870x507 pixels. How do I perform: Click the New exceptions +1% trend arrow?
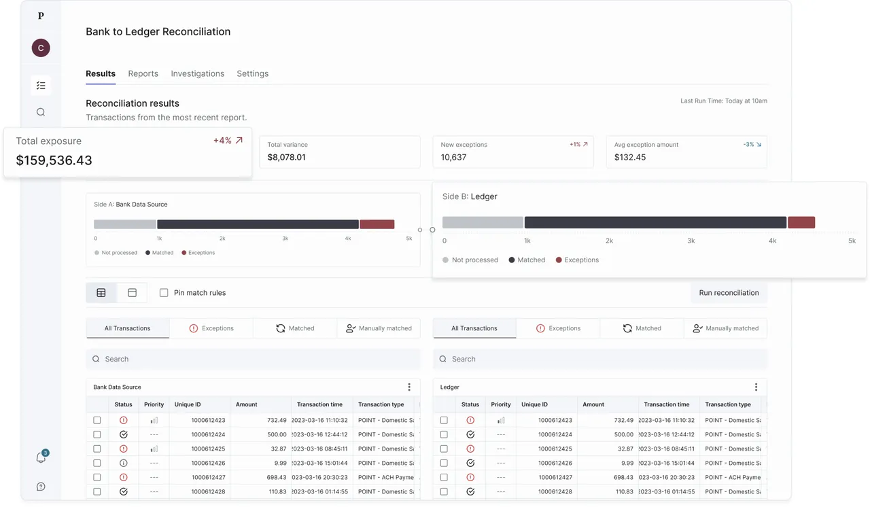[x=585, y=145]
